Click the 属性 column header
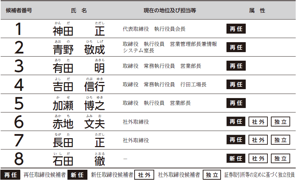Image resolution: width=296 pixels, height=180 pixels. [x=257, y=10]
